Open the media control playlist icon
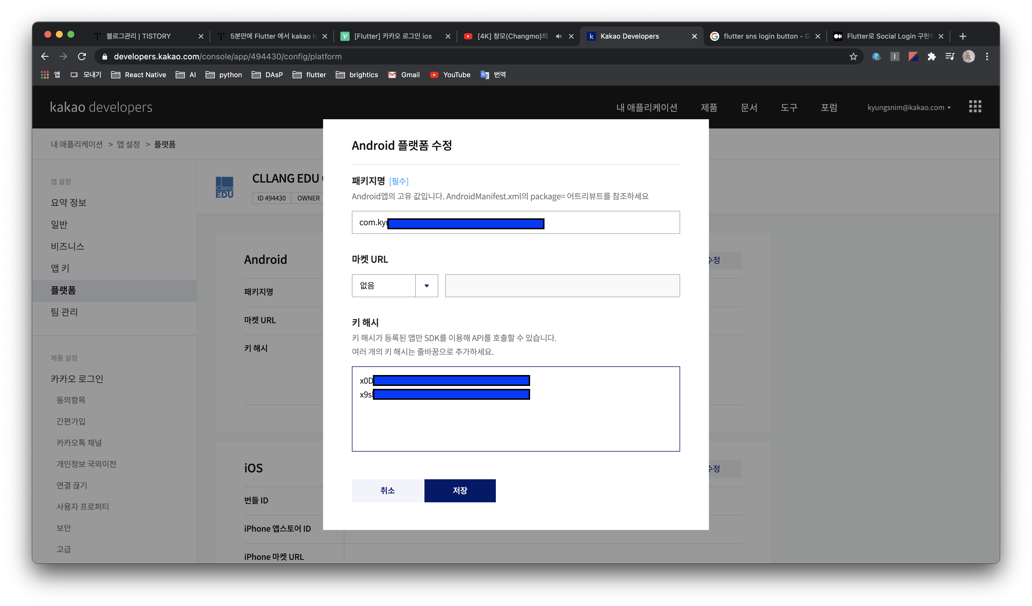Screen dimensions: 1032x606 pos(950,56)
